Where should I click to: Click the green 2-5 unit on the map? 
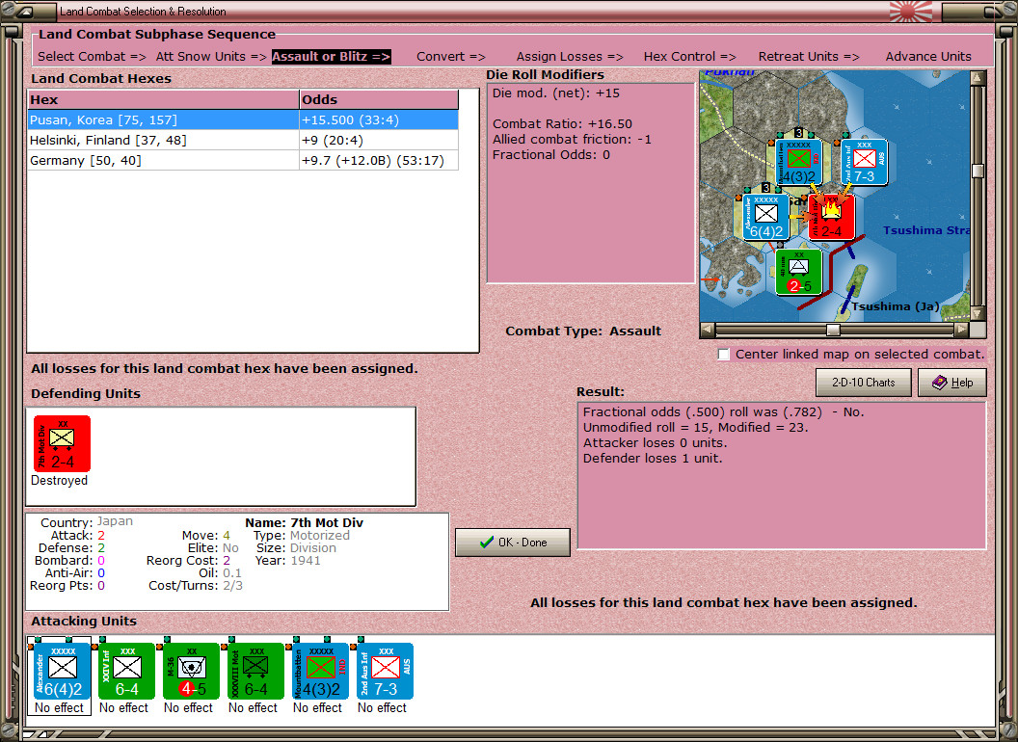click(798, 273)
